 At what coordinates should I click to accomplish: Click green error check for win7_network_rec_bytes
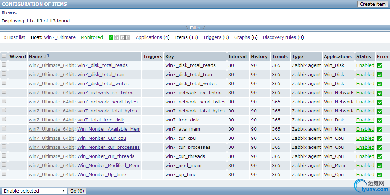coord(380,93)
